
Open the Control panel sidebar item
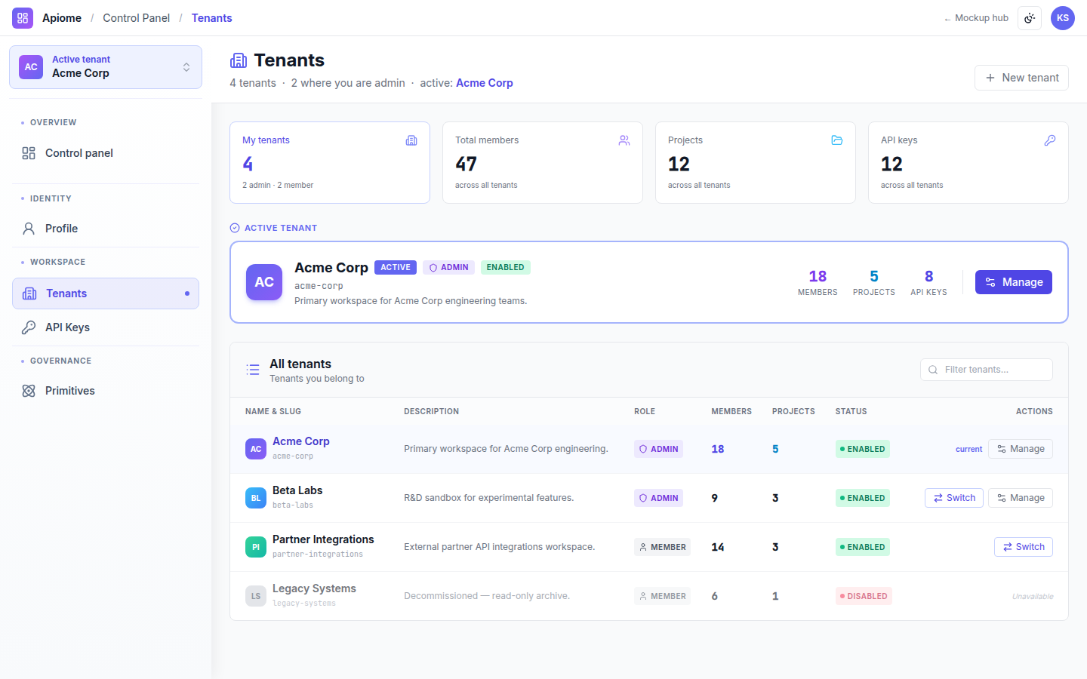[106, 153]
